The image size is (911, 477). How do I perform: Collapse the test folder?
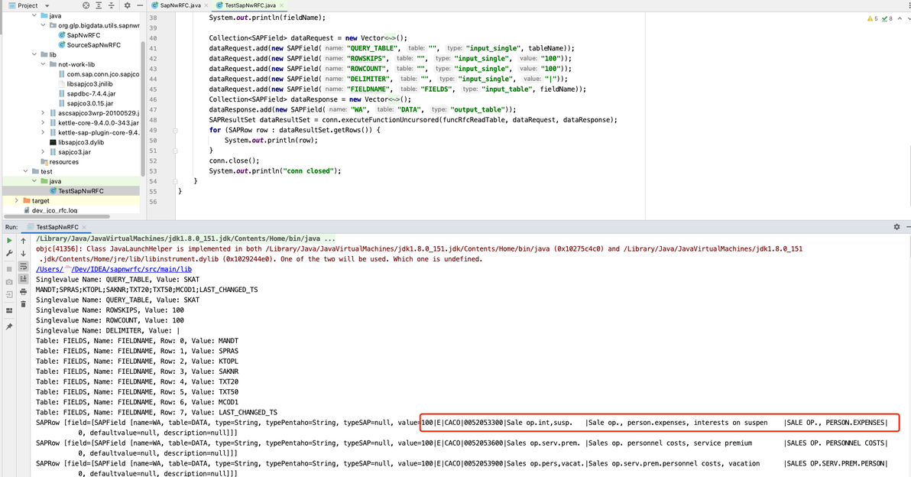point(25,171)
